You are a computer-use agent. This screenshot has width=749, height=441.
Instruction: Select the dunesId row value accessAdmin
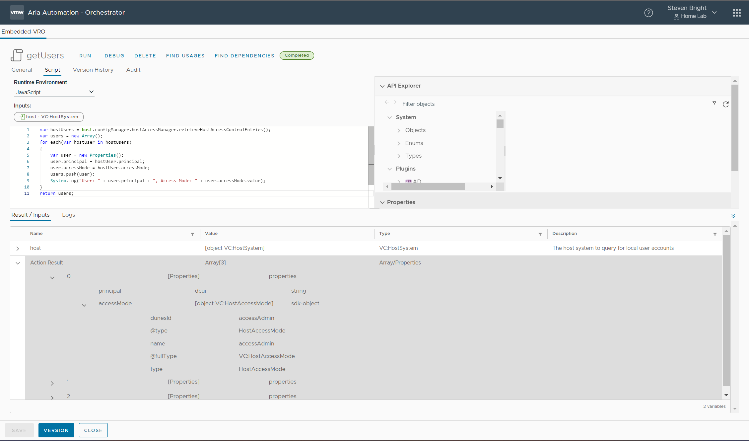[256, 318]
